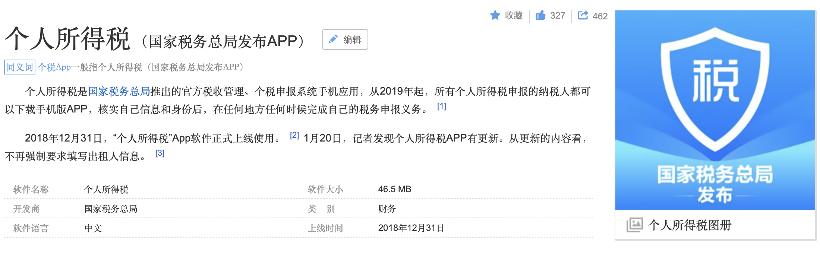Select the 软件名称 field label
Image resolution: width=820 pixels, height=254 pixels.
pyautogui.click(x=31, y=189)
